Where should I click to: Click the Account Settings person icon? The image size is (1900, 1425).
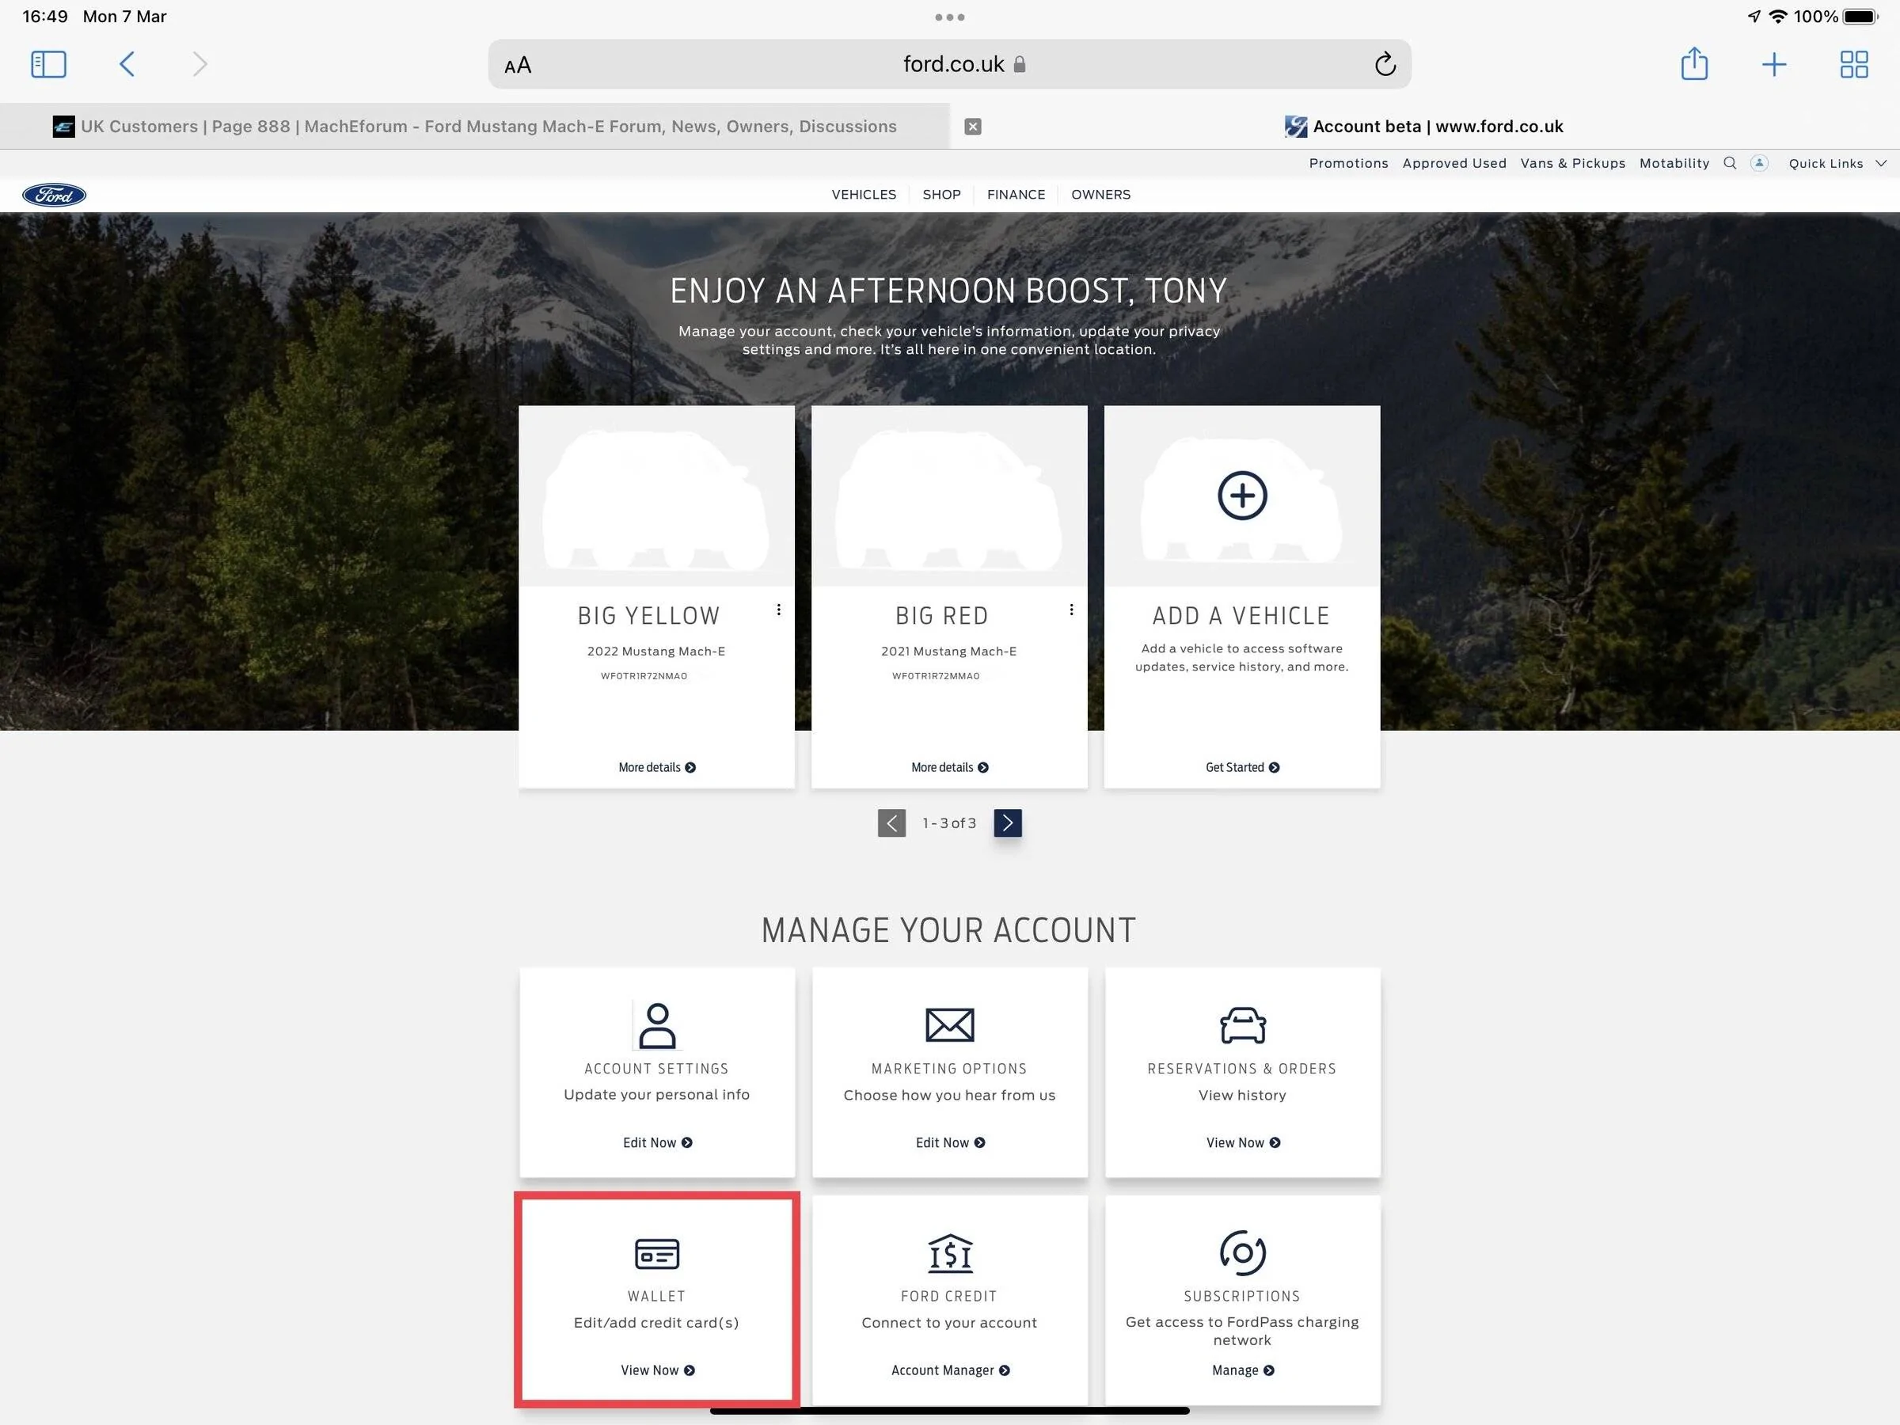click(x=657, y=1025)
